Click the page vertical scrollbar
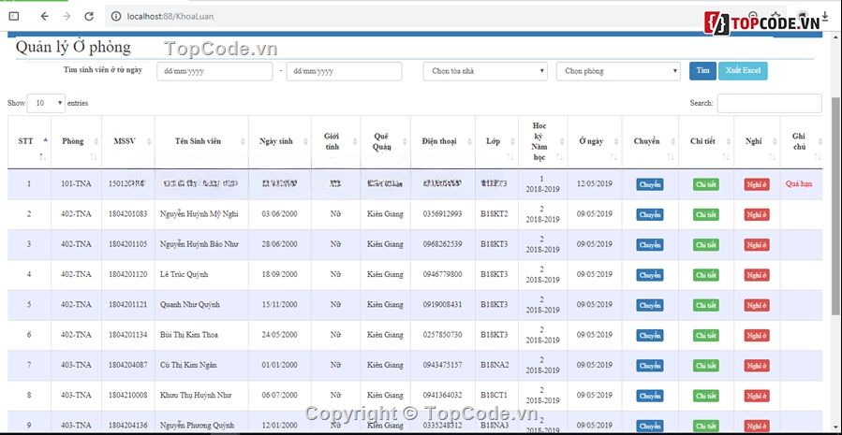Viewport: 842px width, 435px height. (836, 207)
